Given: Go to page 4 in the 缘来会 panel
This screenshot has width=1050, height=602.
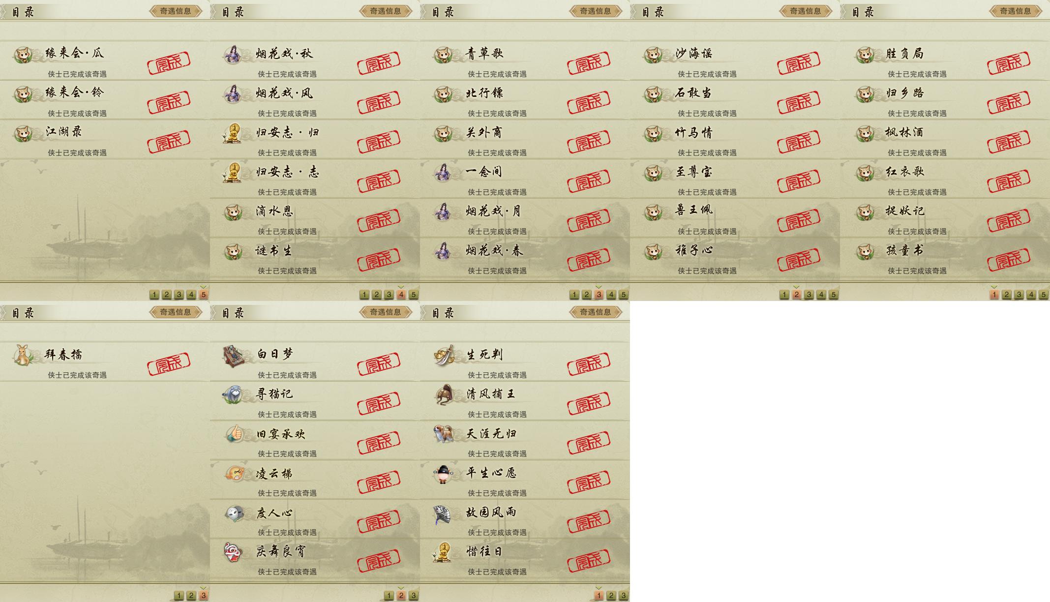Looking at the screenshot, I should (191, 295).
